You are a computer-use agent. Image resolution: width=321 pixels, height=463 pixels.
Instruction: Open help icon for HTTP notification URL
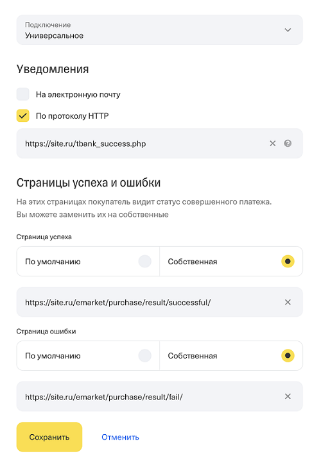point(288,144)
